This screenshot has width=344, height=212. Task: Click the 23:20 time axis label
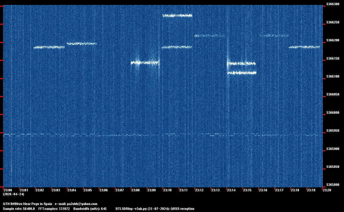[x=327, y=190]
